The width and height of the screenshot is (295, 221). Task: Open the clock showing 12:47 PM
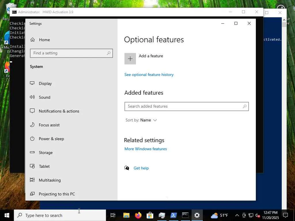pos(271,215)
